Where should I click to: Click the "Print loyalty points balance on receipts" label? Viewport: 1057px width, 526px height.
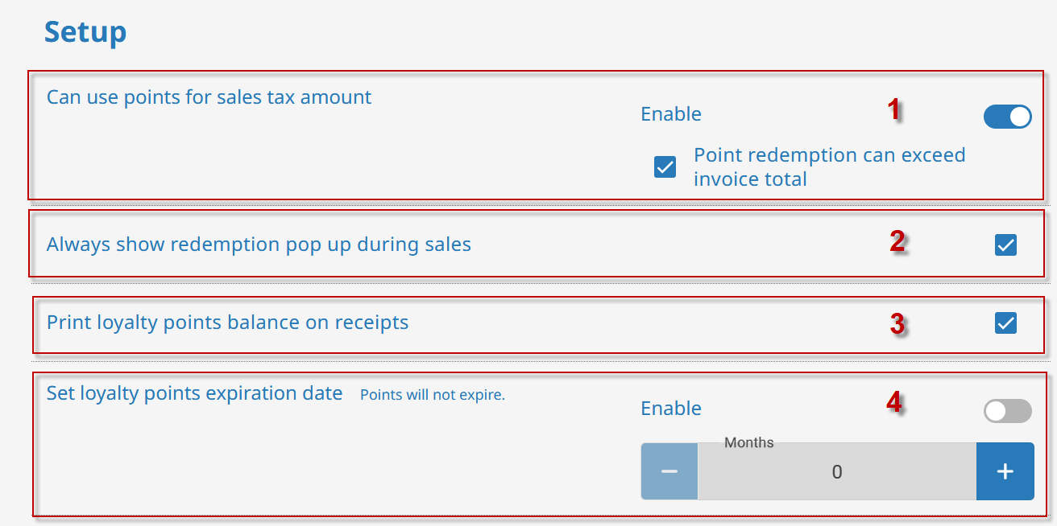coord(227,323)
